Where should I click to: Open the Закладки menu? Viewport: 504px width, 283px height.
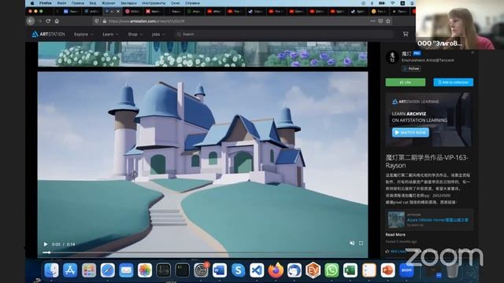[x=128, y=3]
